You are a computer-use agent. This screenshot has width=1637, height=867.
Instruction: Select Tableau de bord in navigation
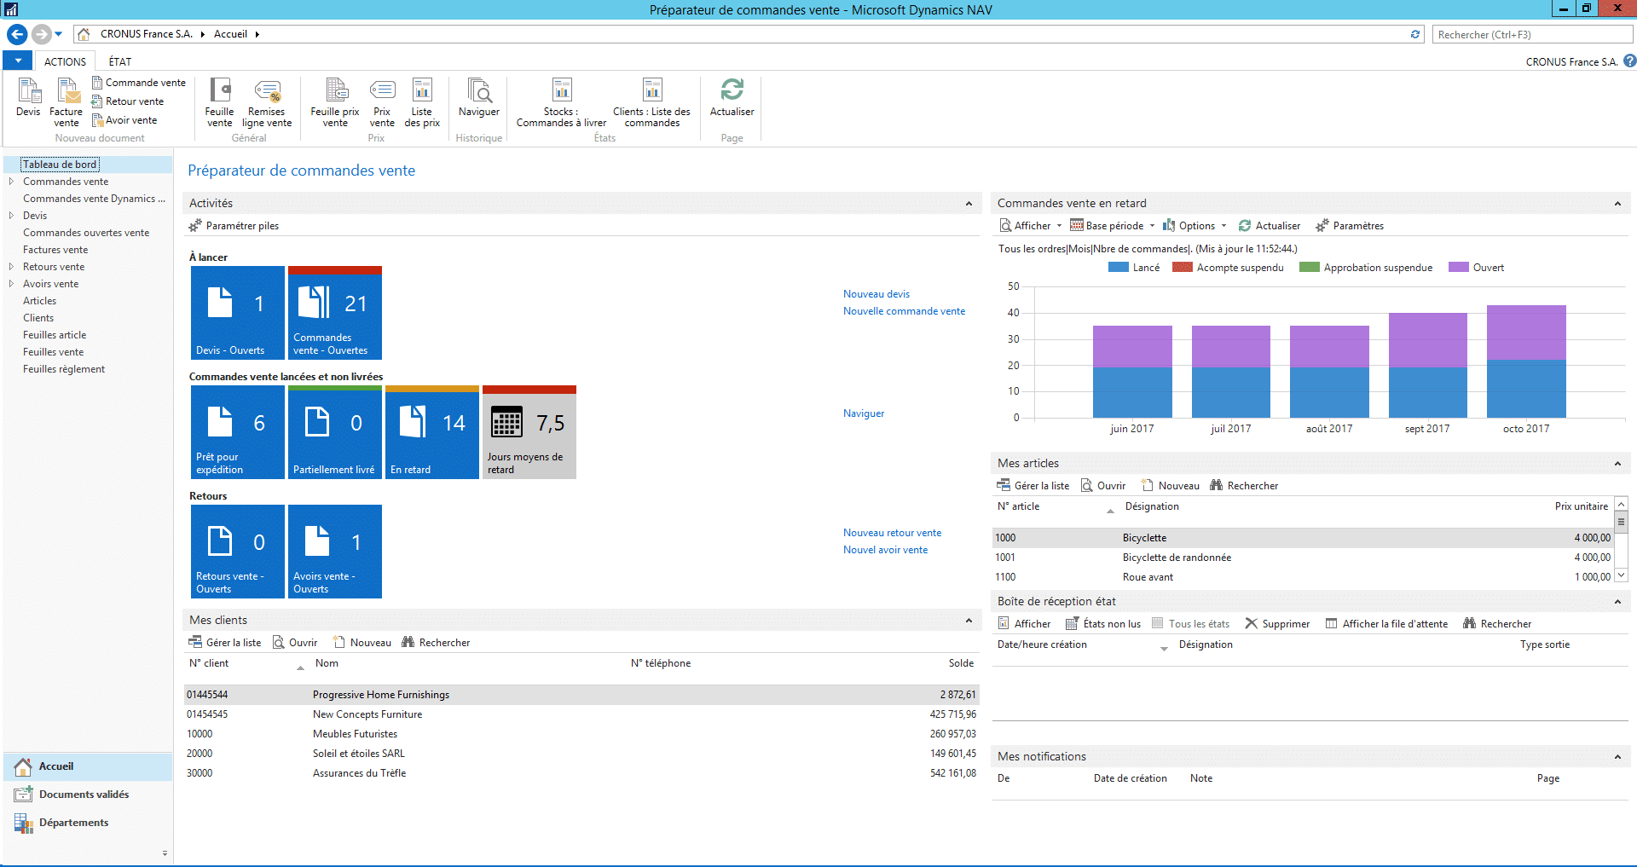[x=60, y=165]
